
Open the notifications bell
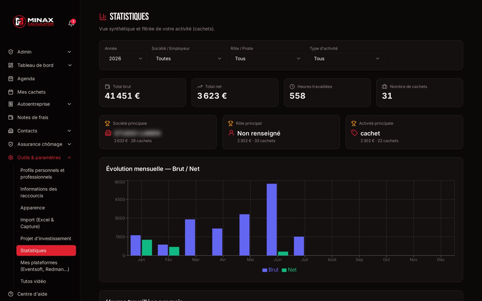[71, 23]
